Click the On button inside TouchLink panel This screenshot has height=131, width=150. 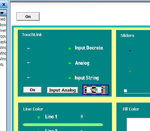point(32,90)
